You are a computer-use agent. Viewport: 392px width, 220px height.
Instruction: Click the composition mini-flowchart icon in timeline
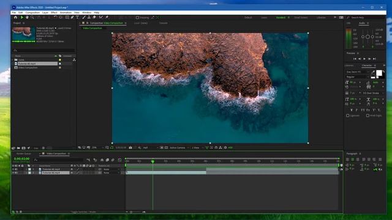[x=88, y=160]
